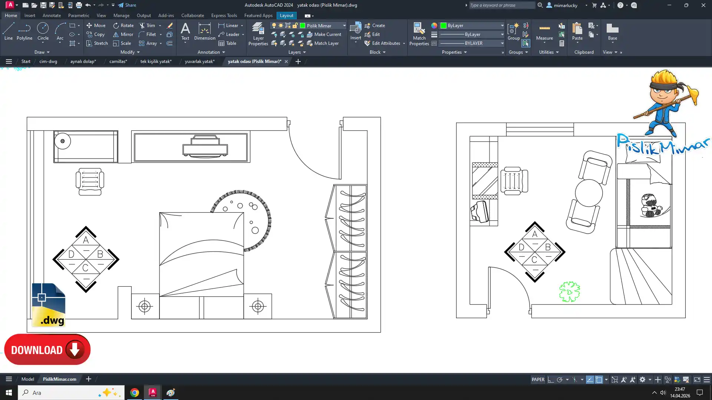Screen dimensions: 712x400
Task: Select the Measure utility tool
Action: (x=544, y=32)
